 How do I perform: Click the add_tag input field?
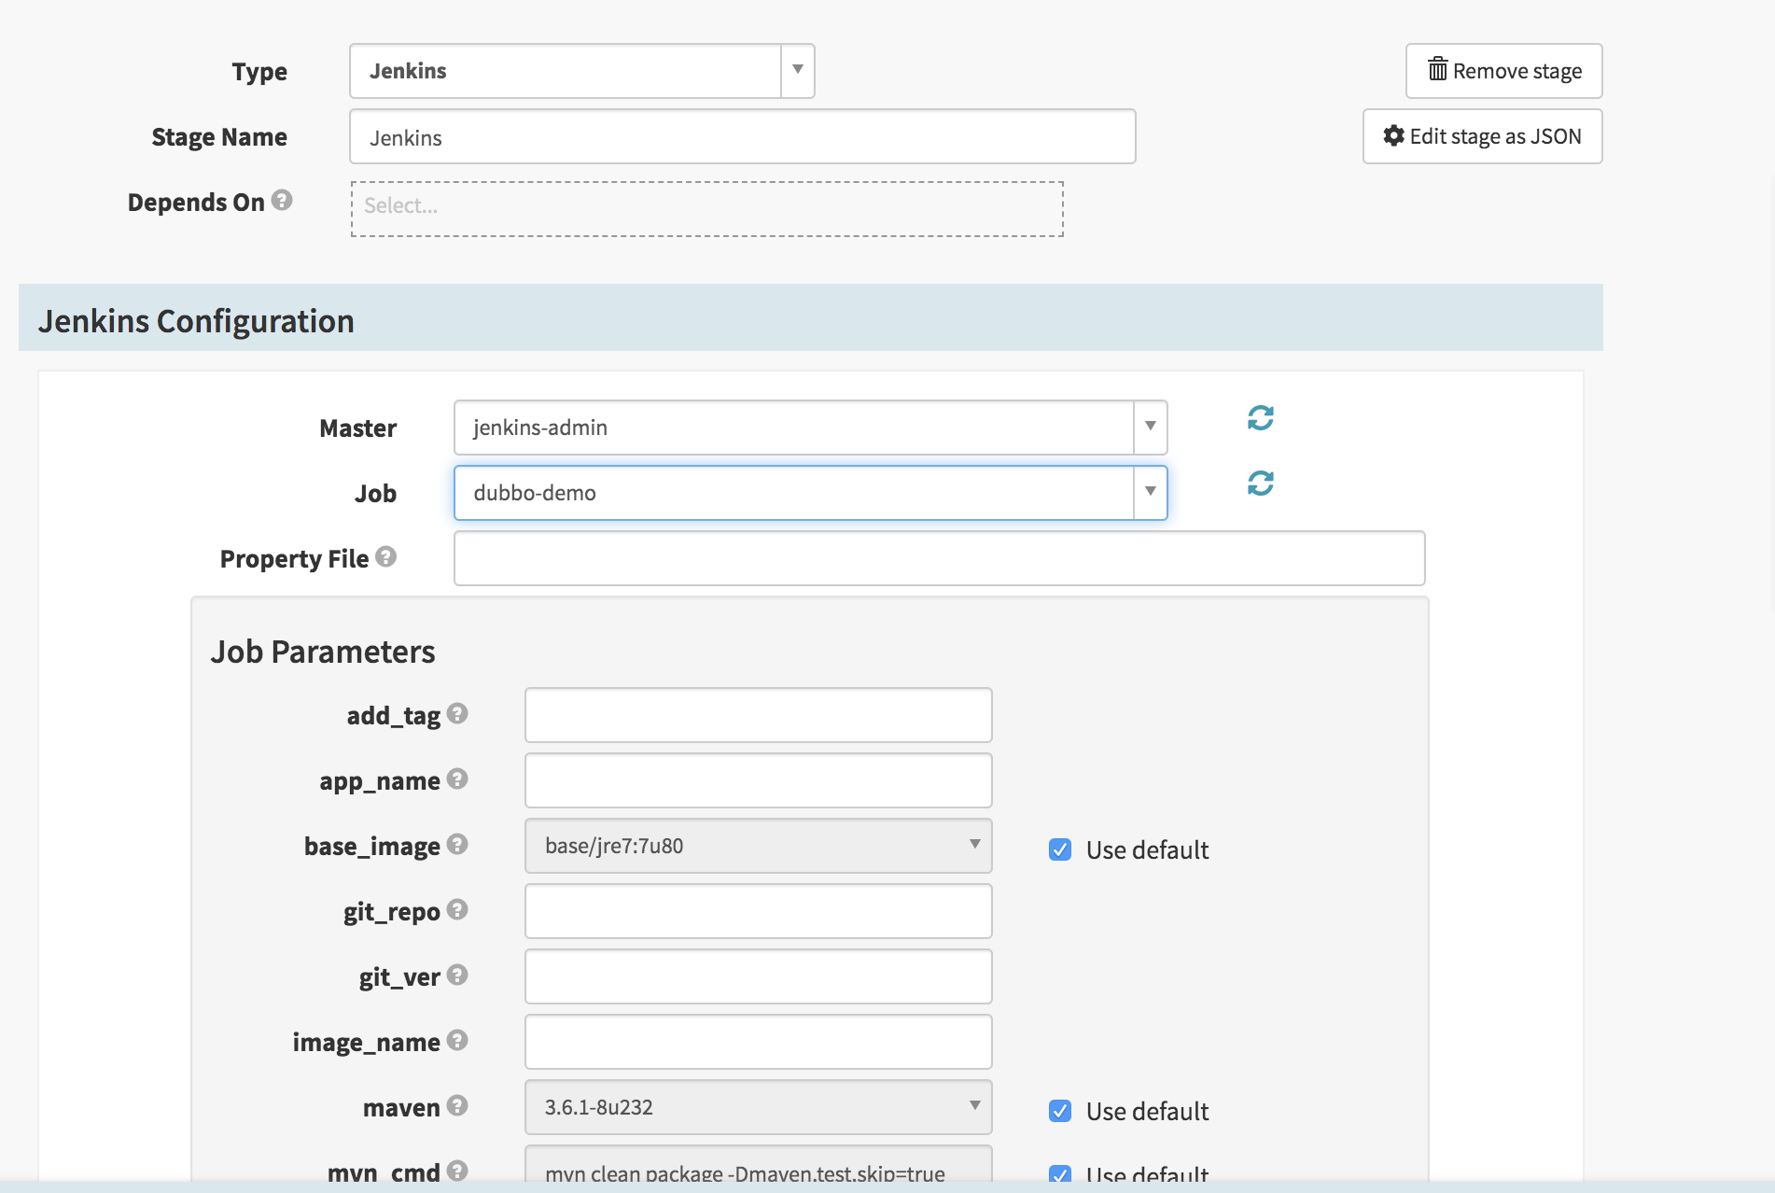(759, 715)
